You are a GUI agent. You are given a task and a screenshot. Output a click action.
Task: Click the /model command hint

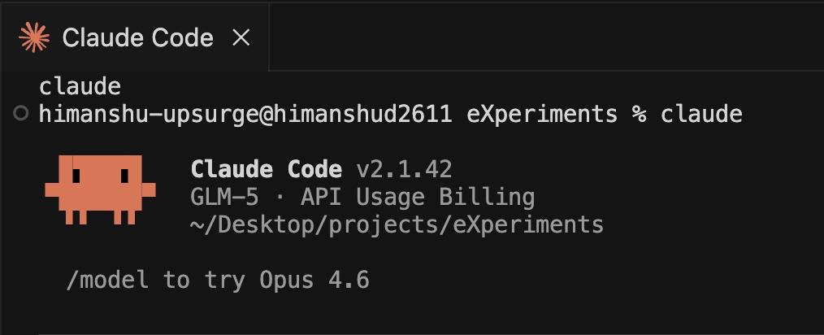(x=108, y=281)
